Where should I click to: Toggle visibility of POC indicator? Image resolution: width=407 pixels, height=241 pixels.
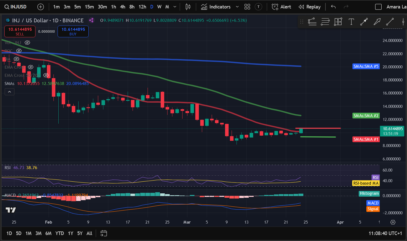[19, 51]
